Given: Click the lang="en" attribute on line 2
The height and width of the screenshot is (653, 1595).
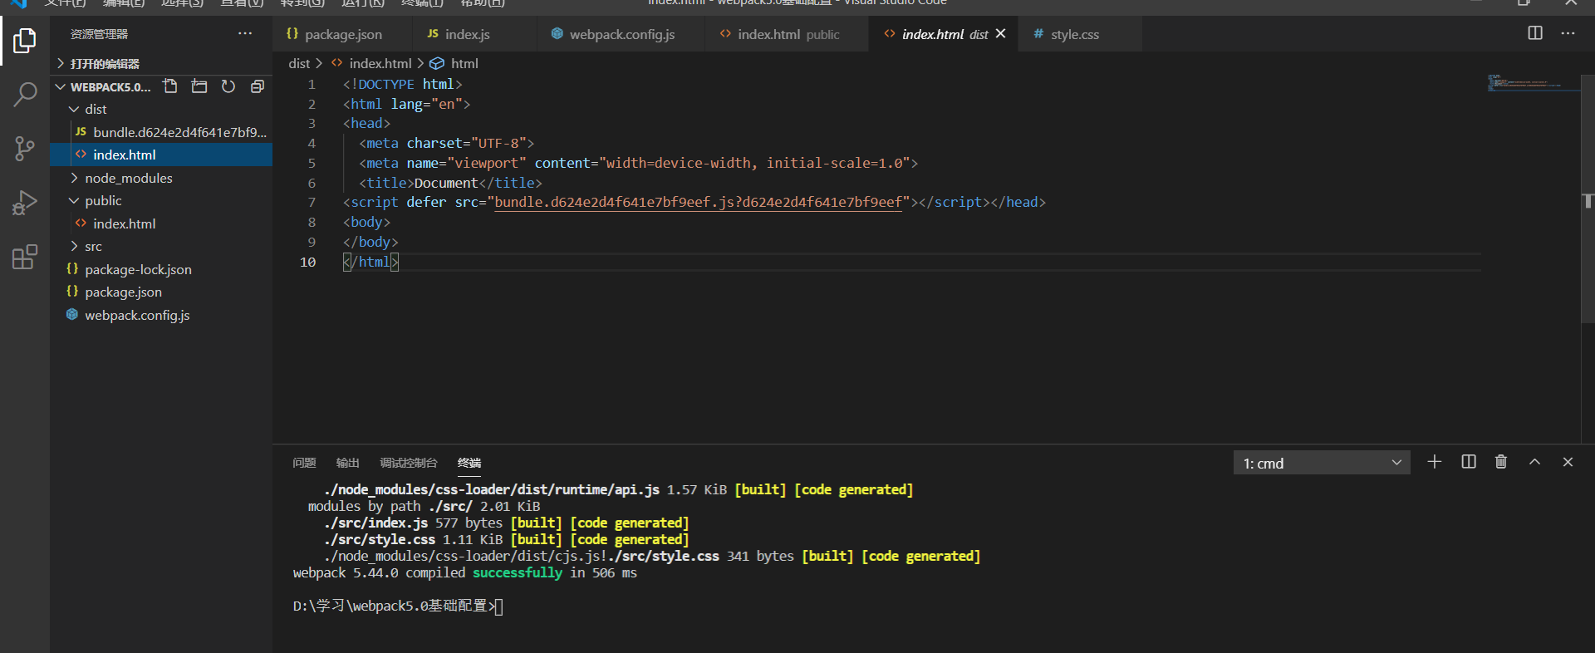Looking at the screenshot, I should (426, 104).
